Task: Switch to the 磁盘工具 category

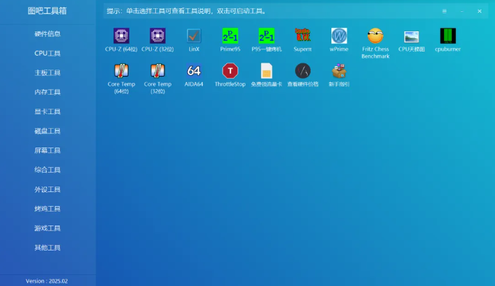Action: (x=47, y=131)
